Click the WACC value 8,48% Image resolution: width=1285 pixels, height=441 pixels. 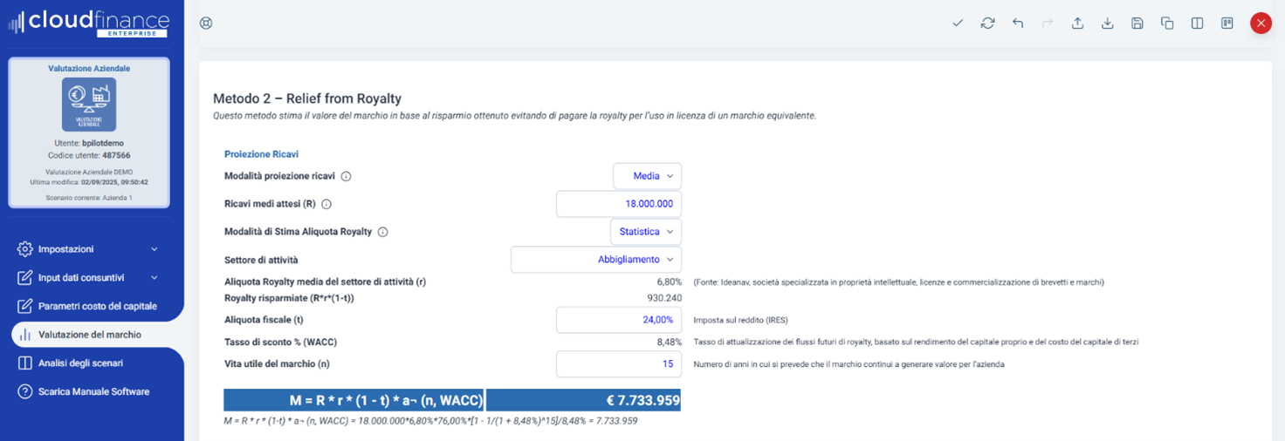click(669, 343)
